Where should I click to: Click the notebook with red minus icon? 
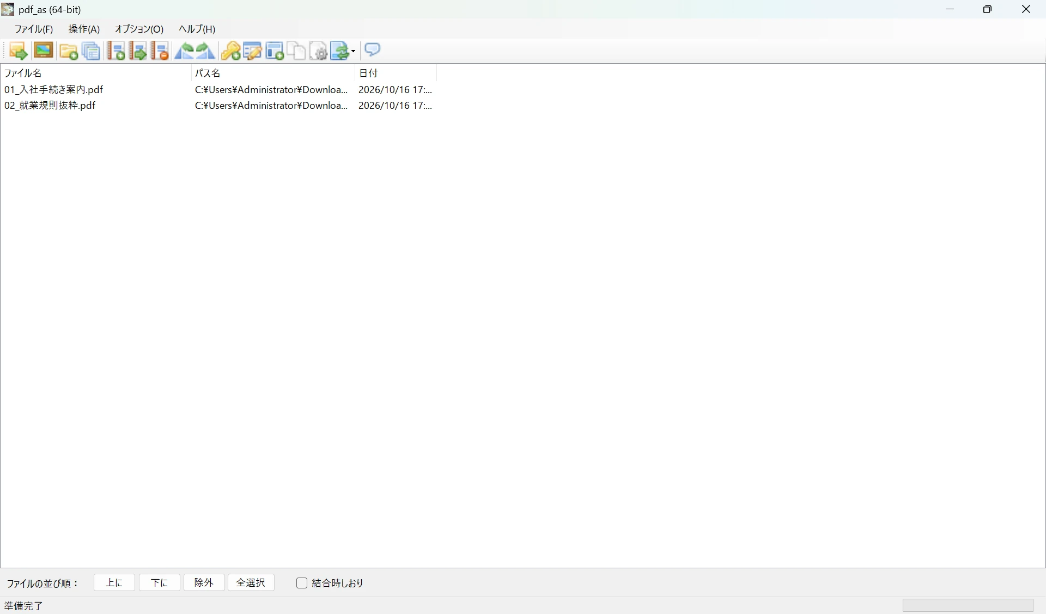tap(160, 51)
